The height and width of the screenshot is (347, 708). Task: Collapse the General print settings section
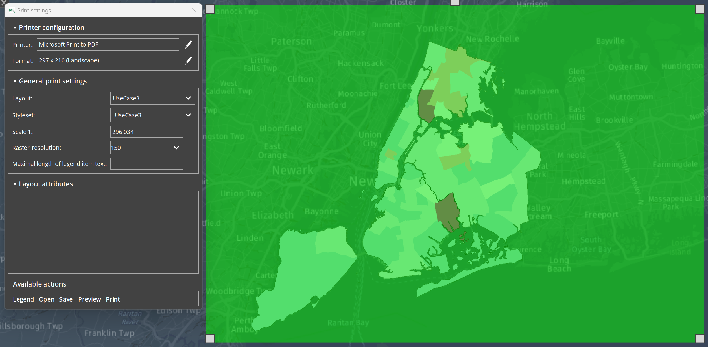tap(15, 81)
